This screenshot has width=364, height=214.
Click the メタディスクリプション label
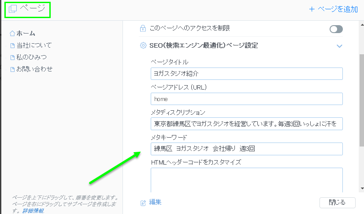(x=178, y=113)
